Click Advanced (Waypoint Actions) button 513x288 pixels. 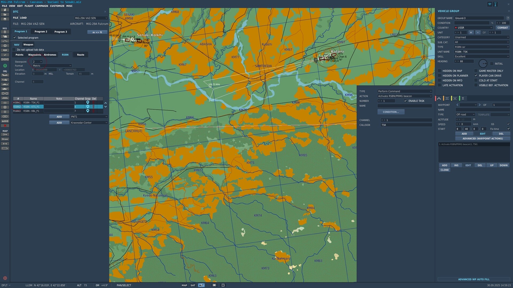coord(483,139)
